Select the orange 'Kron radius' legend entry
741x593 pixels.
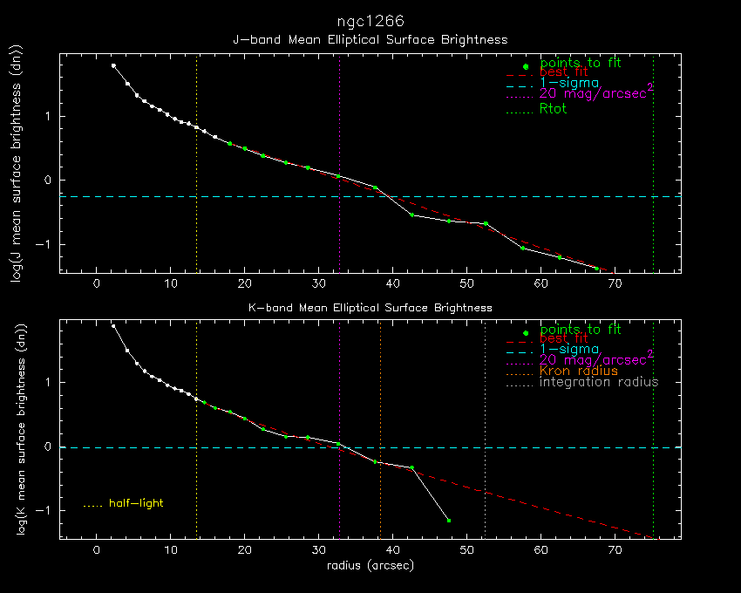(578, 371)
